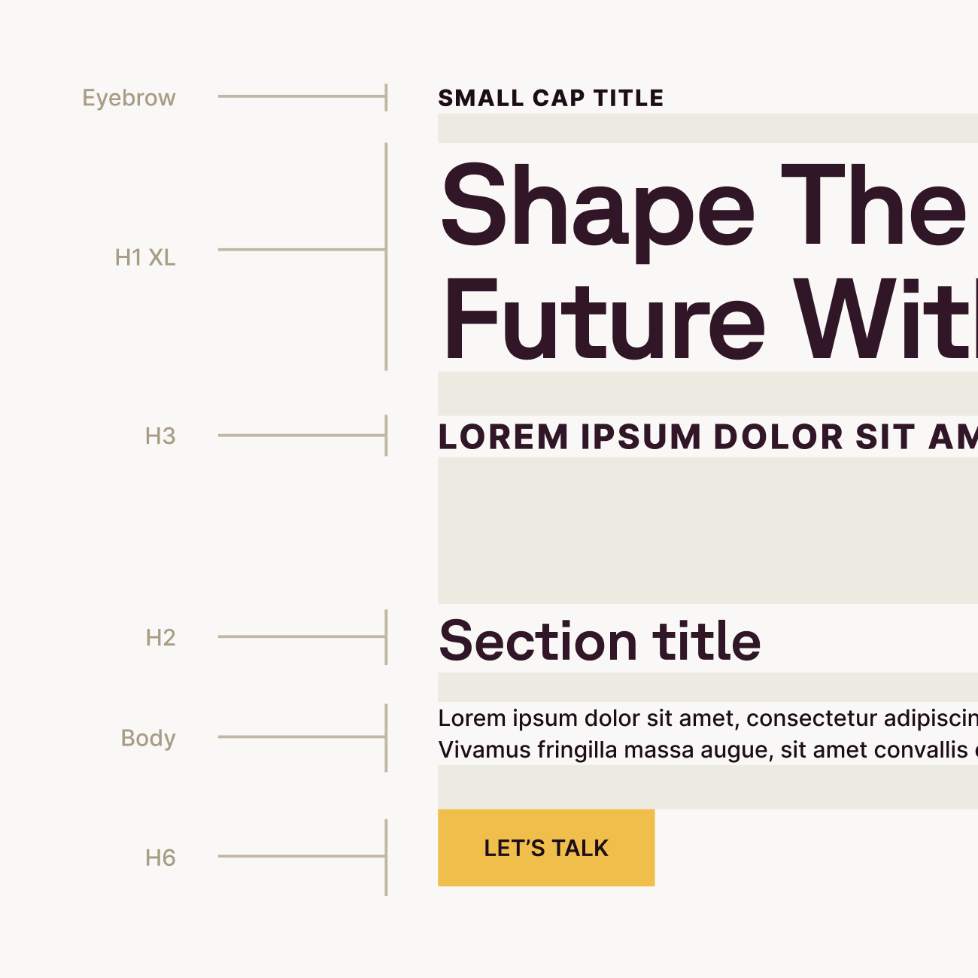Click the "Section title" heading

tap(600, 641)
